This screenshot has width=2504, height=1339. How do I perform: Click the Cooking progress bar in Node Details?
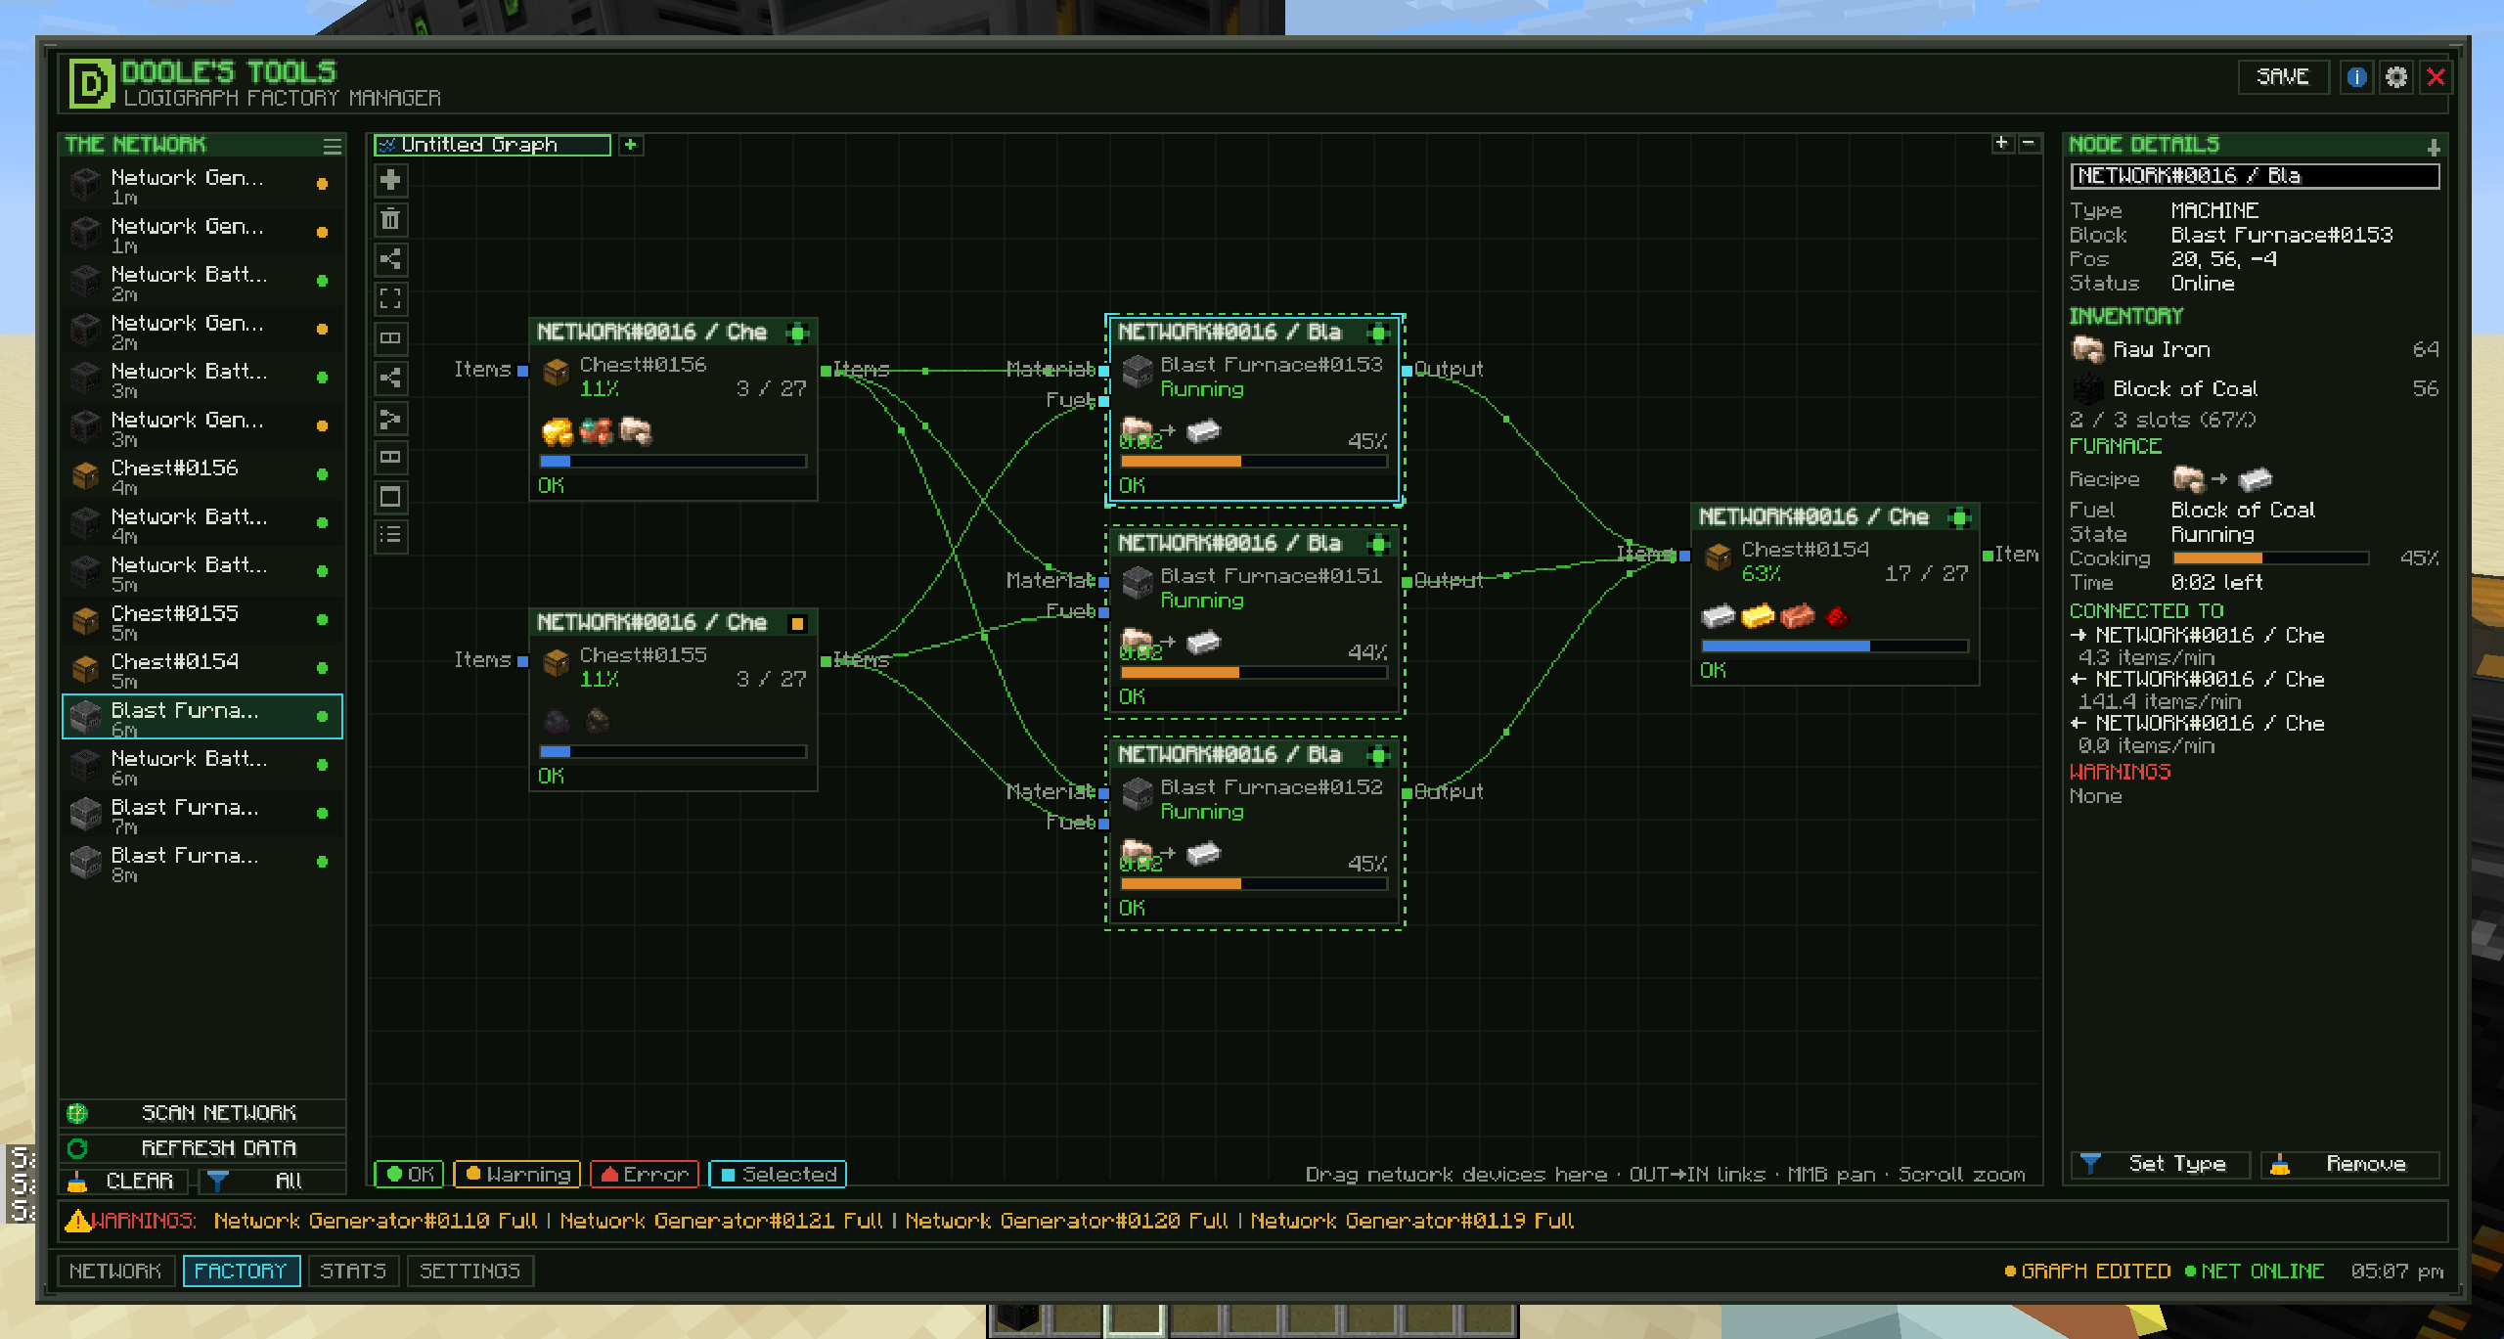[x=2270, y=558]
